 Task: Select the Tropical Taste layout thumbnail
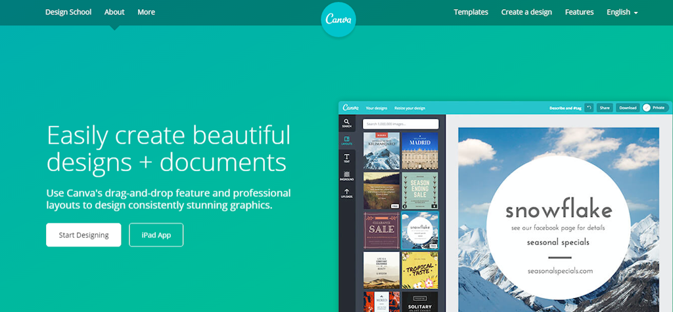(x=419, y=269)
